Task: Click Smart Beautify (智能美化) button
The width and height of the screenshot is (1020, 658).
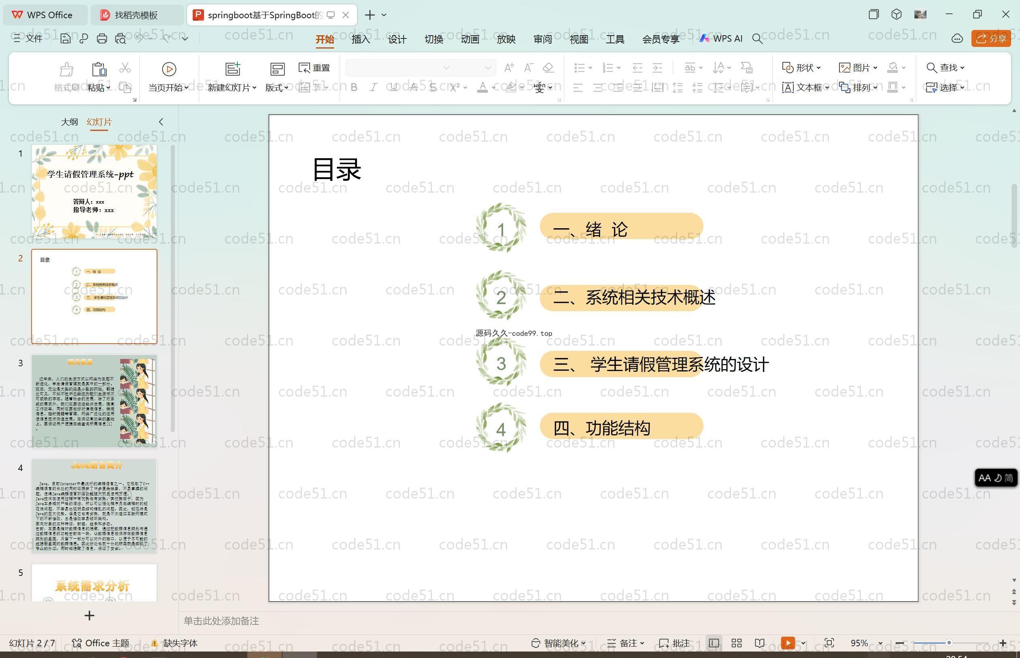Action: pyautogui.click(x=558, y=643)
